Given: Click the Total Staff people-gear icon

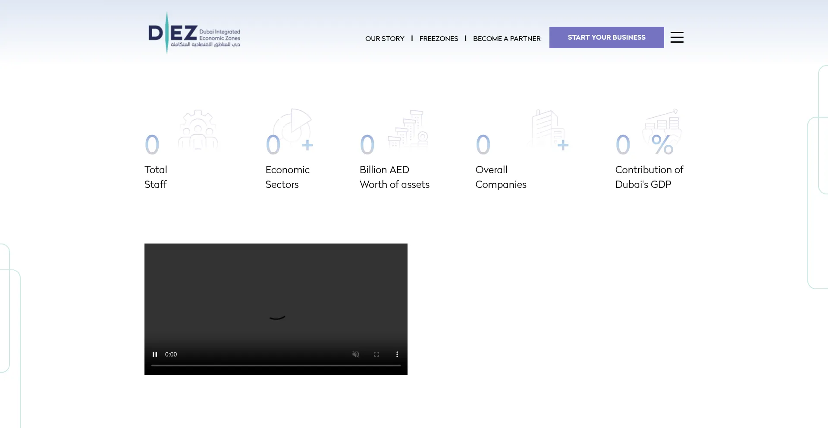Looking at the screenshot, I should [x=198, y=129].
